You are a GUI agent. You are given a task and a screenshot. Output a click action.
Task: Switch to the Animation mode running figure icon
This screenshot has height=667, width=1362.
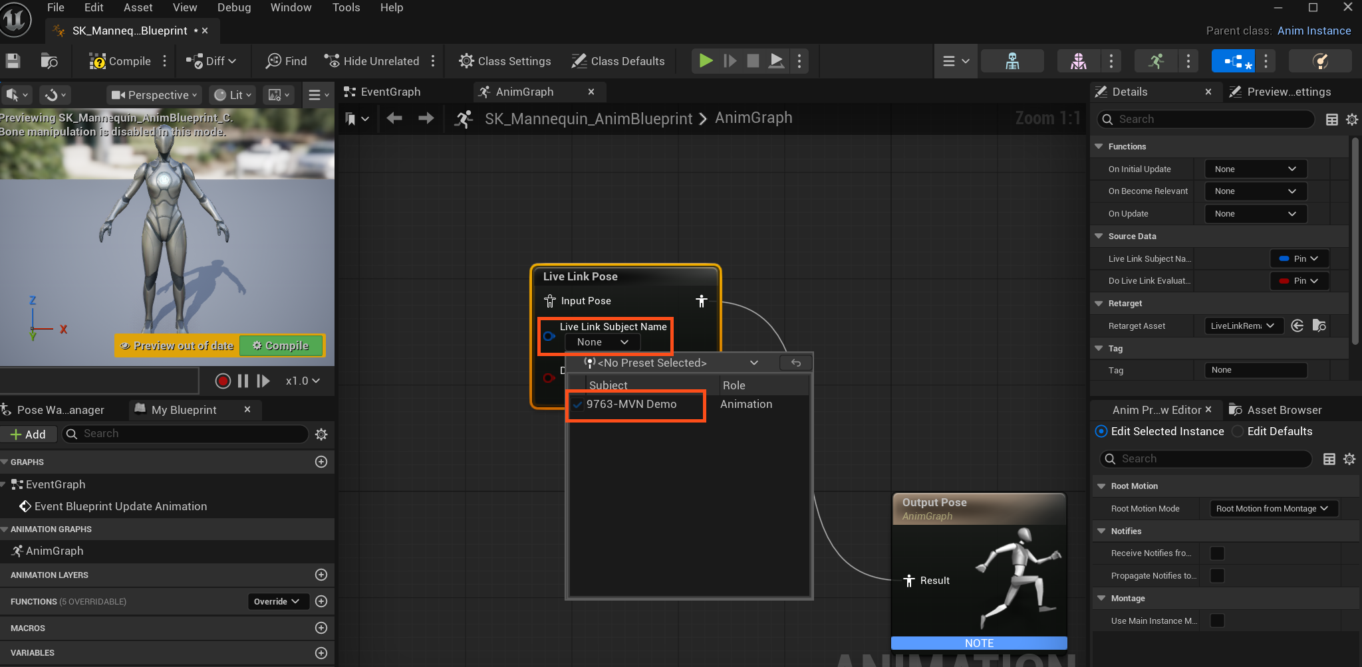click(x=1157, y=61)
